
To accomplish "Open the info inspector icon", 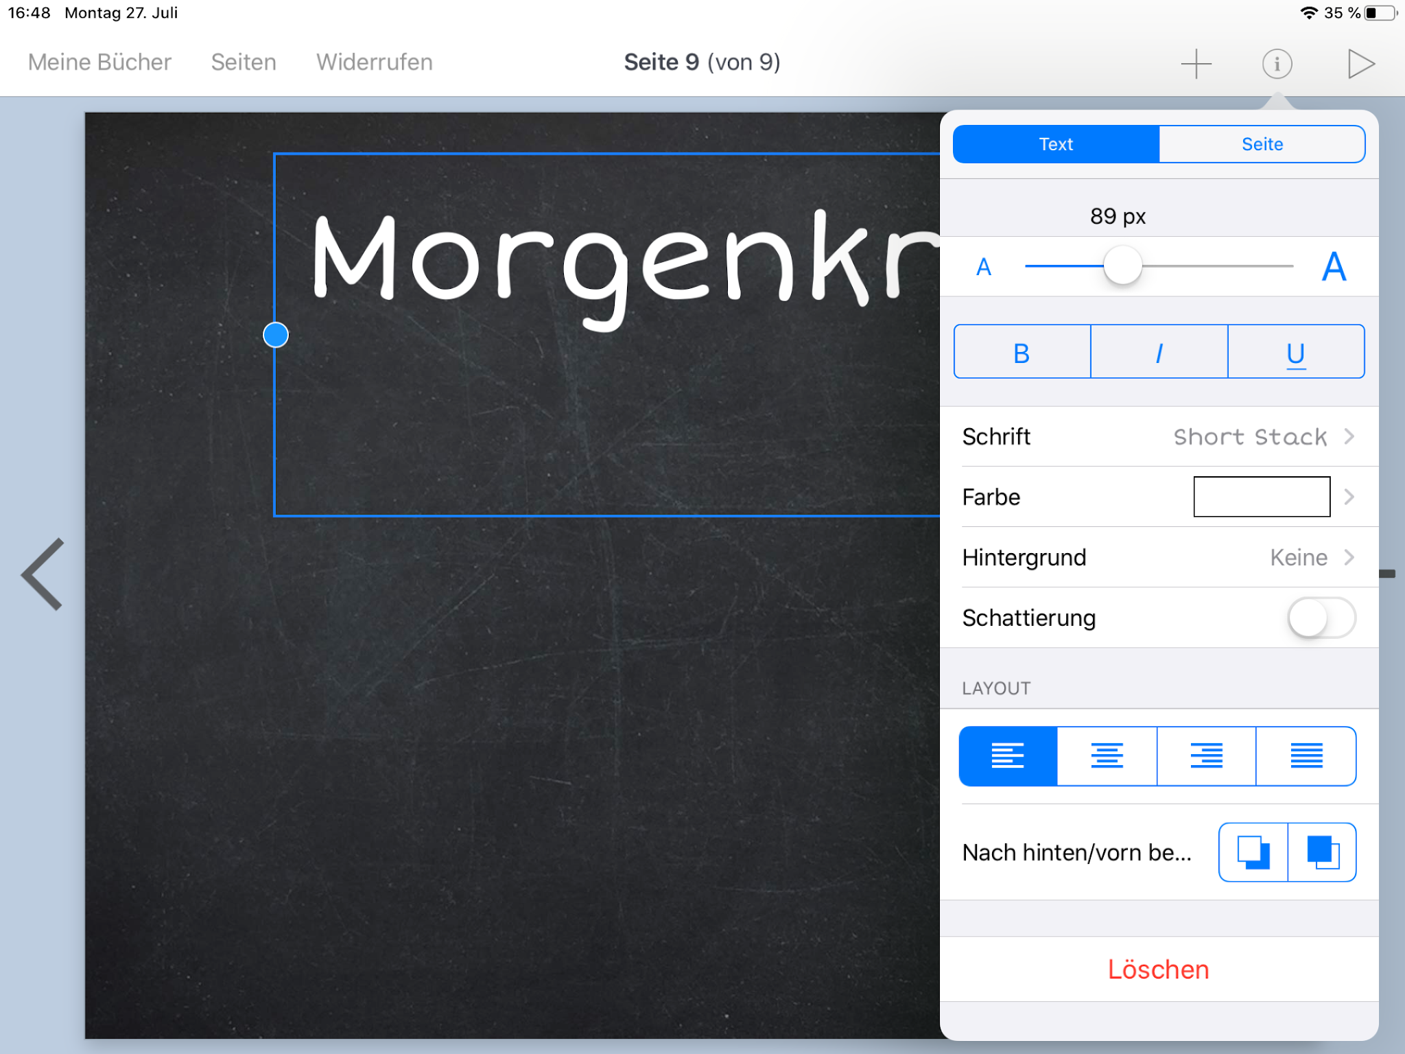I will coord(1277,63).
